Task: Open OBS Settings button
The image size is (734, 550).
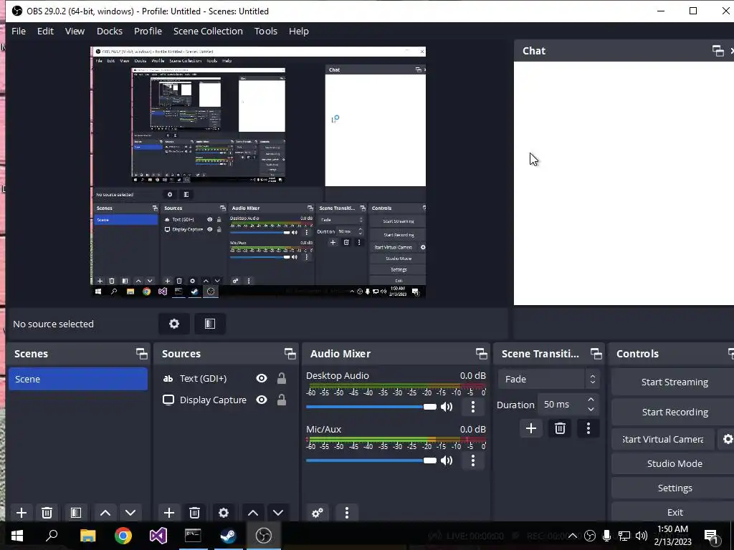Action: 675,488
